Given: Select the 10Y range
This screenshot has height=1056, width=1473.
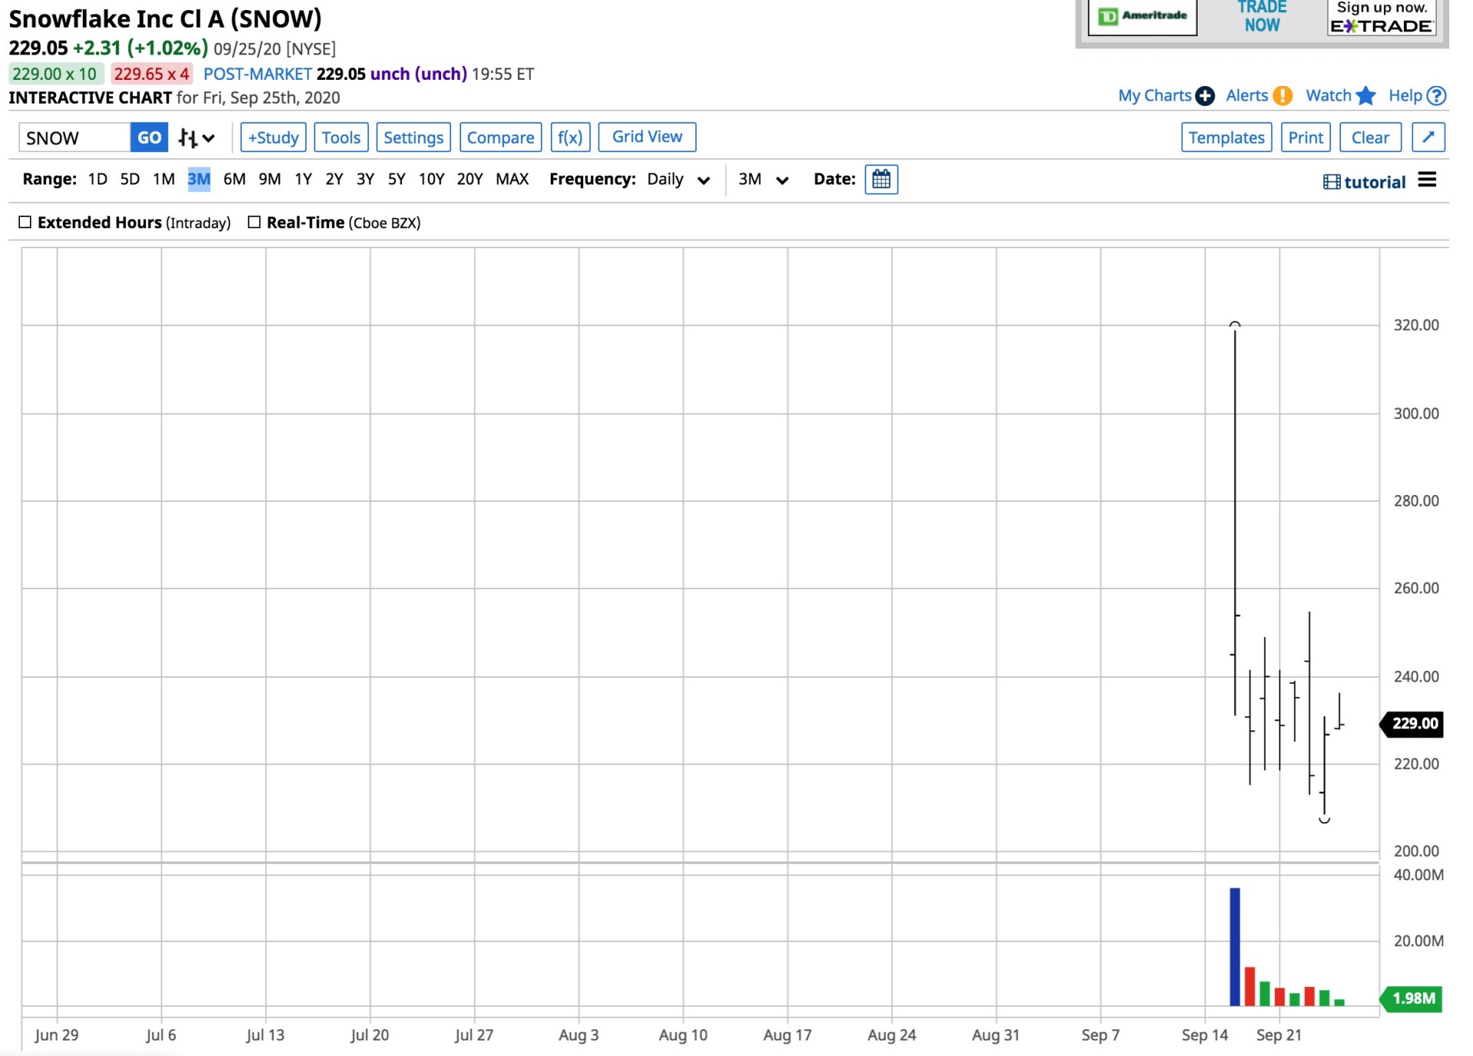Looking at the screenshot, I should click(431, 179).
